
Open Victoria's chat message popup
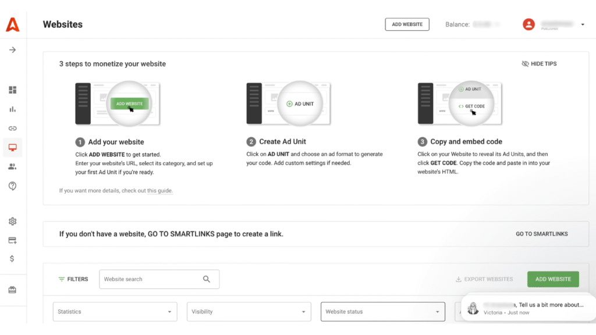[528, 308]
